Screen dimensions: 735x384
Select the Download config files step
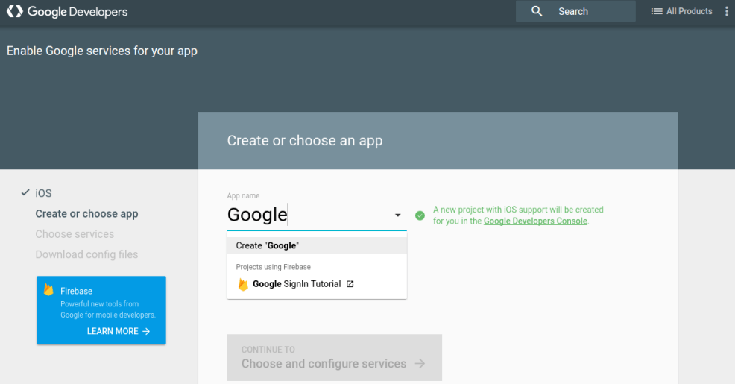point(86,254)
